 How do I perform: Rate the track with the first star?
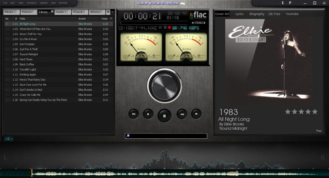click(x=288, y=112)
